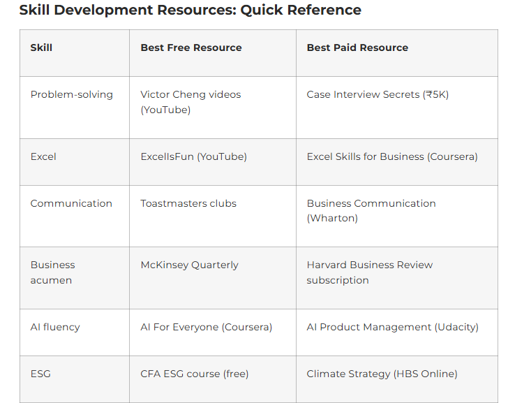This screenshot has height=403, width=508.
Task: Click the Best Paid Resource column header
Action: (357, 47)
